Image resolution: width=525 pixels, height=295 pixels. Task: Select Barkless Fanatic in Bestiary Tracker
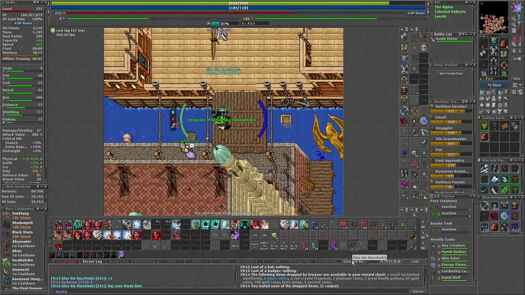[x=451, y=184]
